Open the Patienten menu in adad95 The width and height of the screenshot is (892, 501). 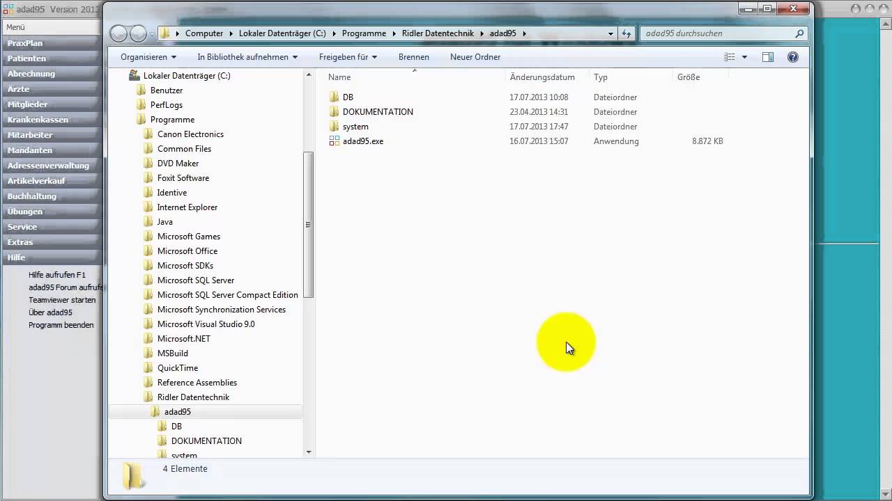26,58
